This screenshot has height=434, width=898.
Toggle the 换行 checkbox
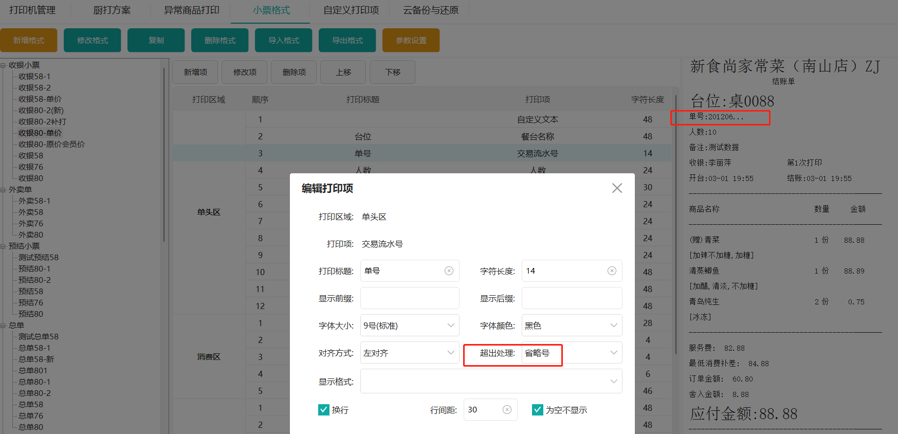click(x=324, y=410)
